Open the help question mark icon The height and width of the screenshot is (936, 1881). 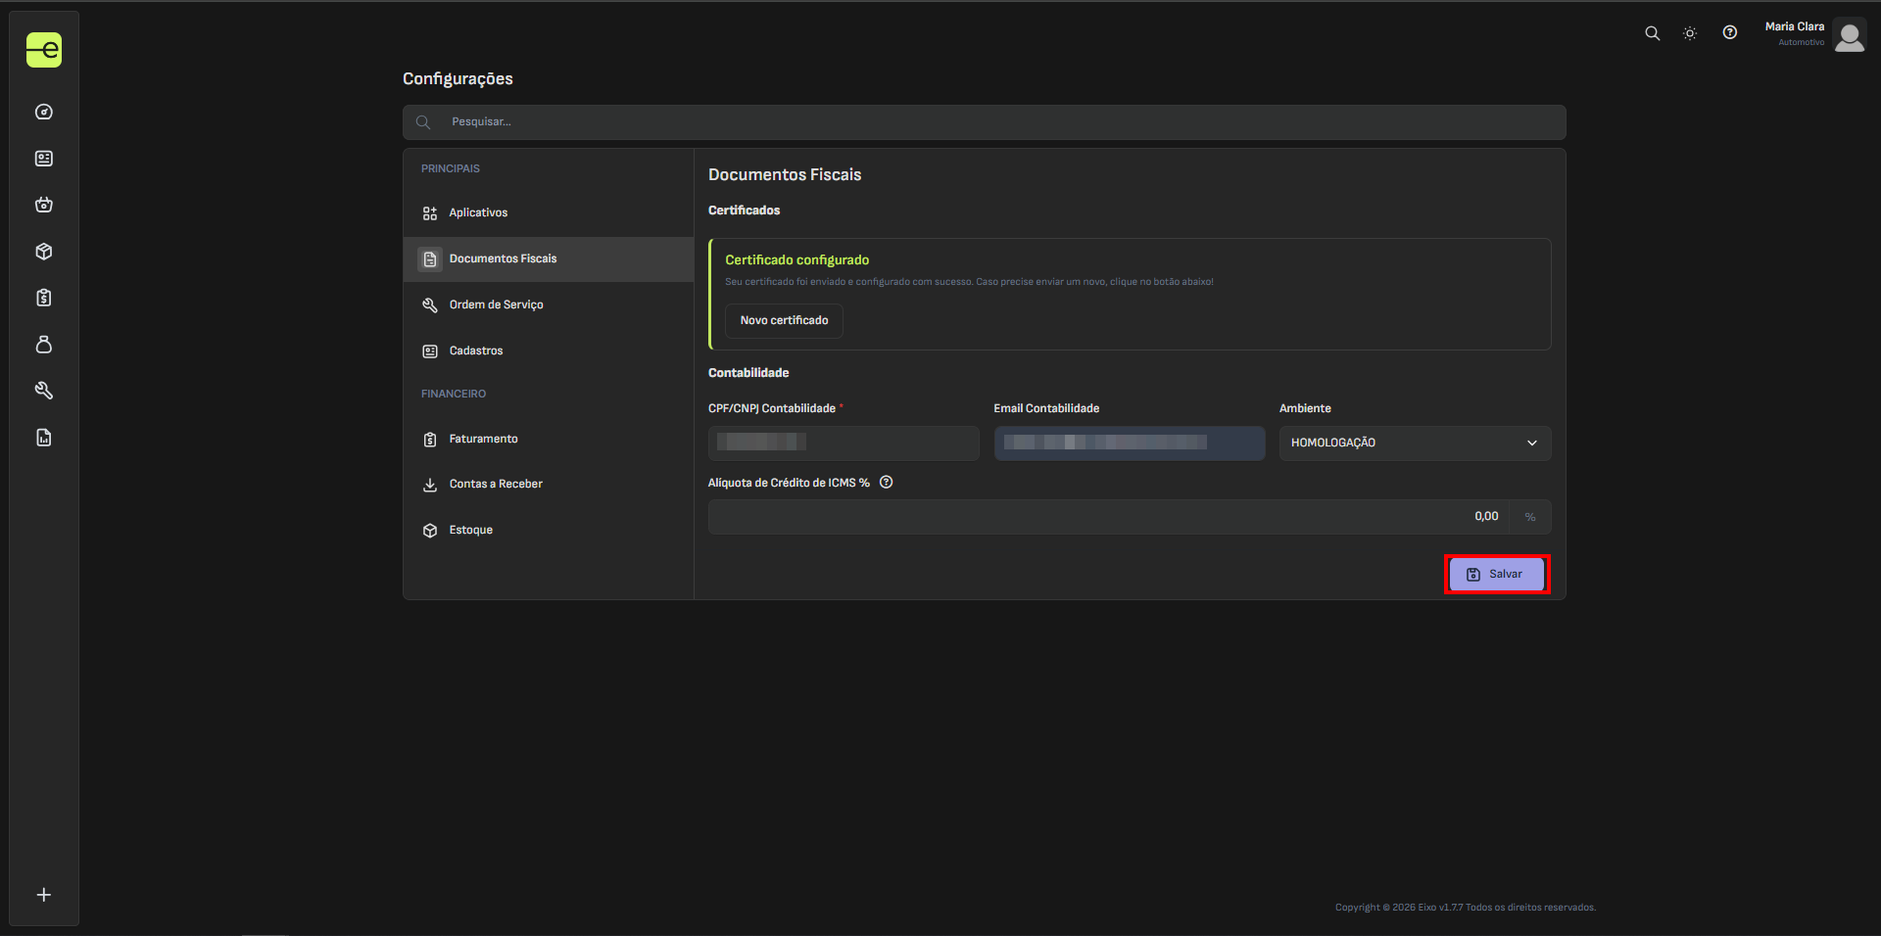click(1730, 33)
